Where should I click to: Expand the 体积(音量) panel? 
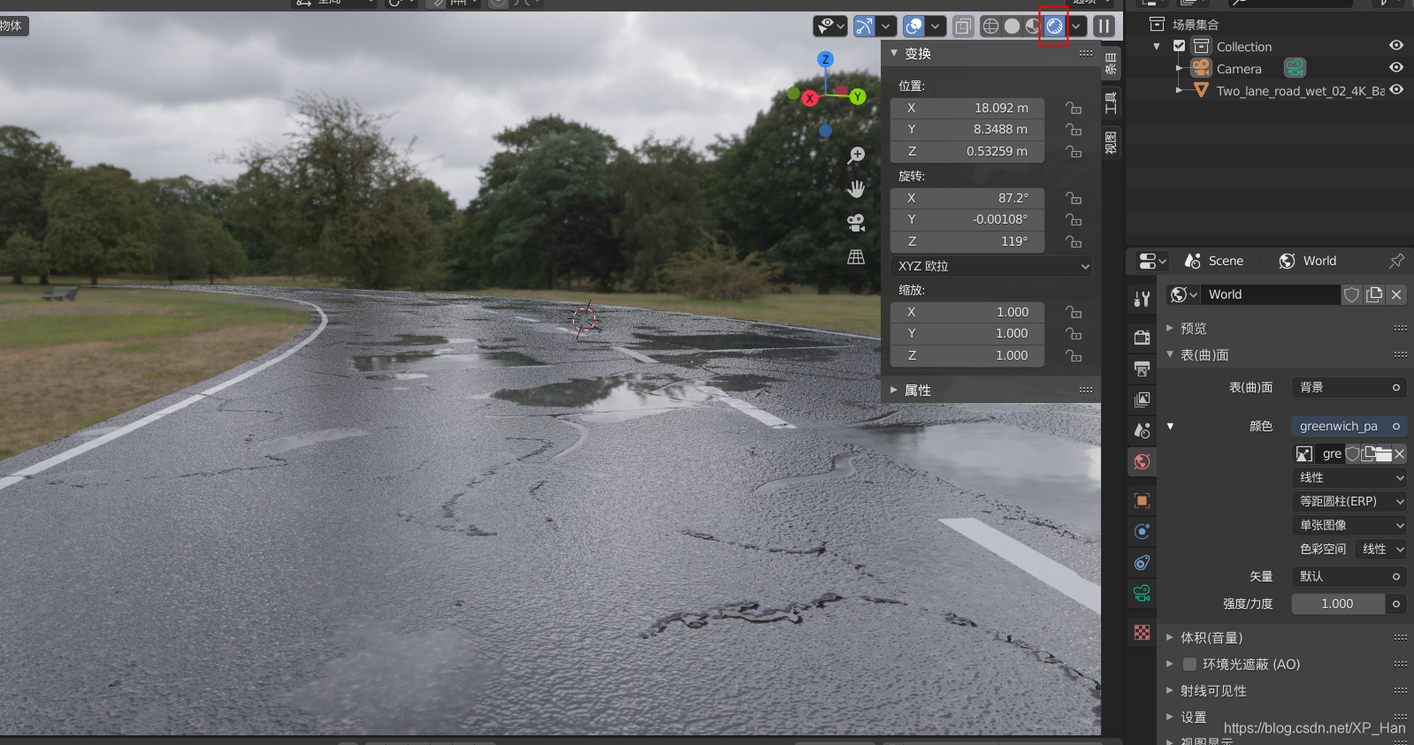[1169, 637]
